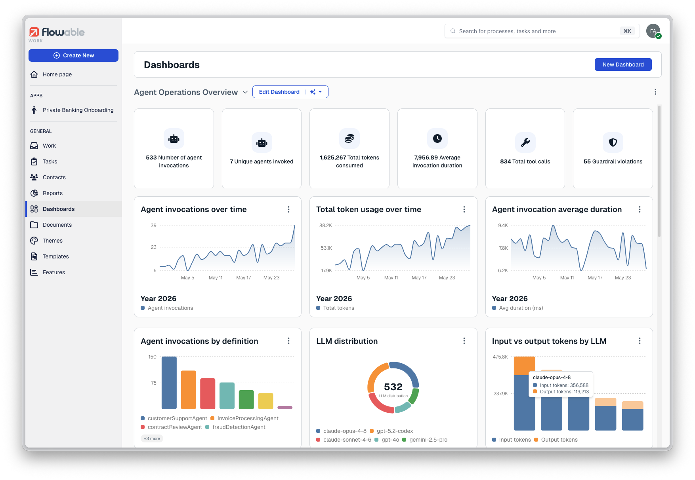Click Edit Dashboard
Image resolution: width=695 pixels, height=480 pixels.
[x=279, y=92]
